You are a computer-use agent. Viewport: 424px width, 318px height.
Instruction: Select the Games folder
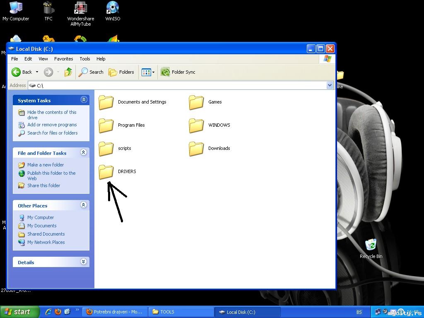click(196, 102)
